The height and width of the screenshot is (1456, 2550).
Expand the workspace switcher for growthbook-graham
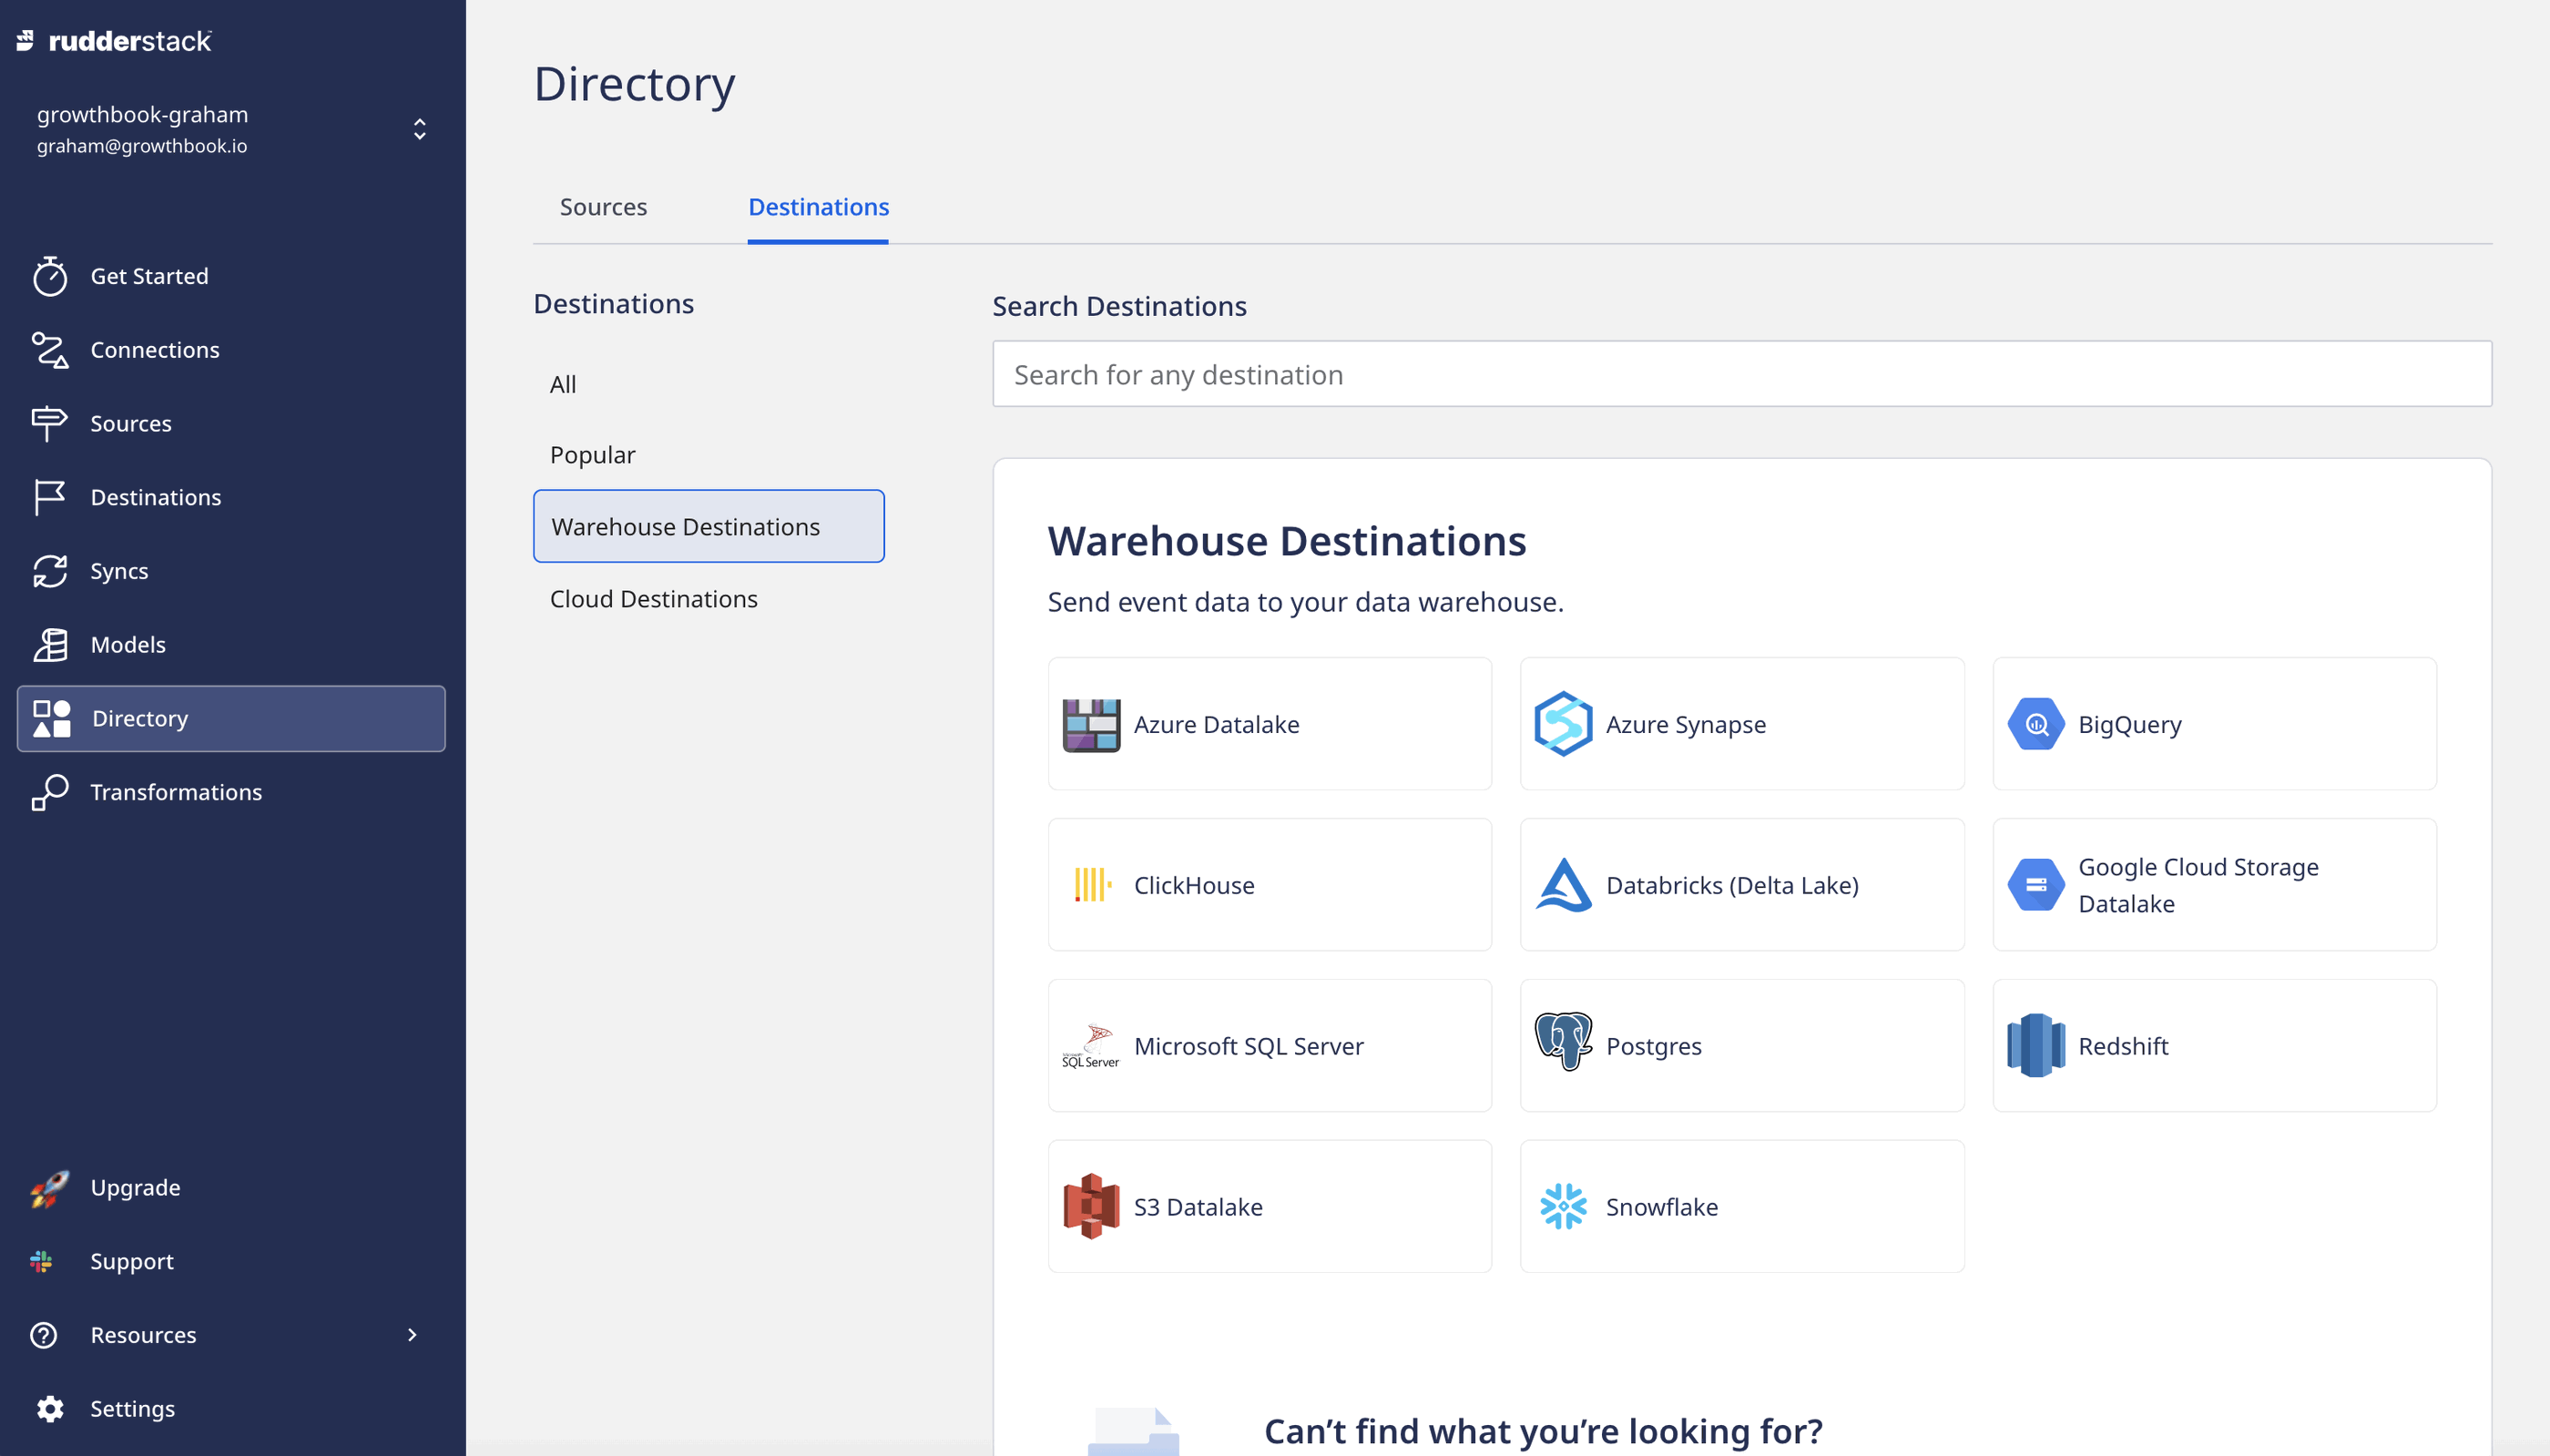pos(418,128)
